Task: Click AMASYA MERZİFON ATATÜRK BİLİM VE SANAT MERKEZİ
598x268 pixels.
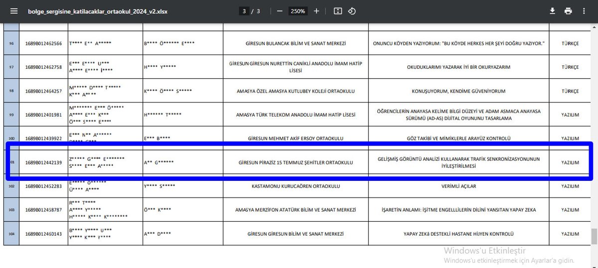Action: point(296,210)
